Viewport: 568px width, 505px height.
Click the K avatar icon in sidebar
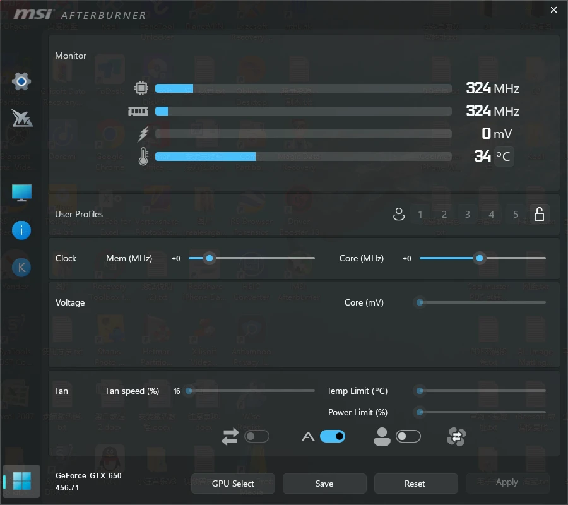click(x=21, y=266)
